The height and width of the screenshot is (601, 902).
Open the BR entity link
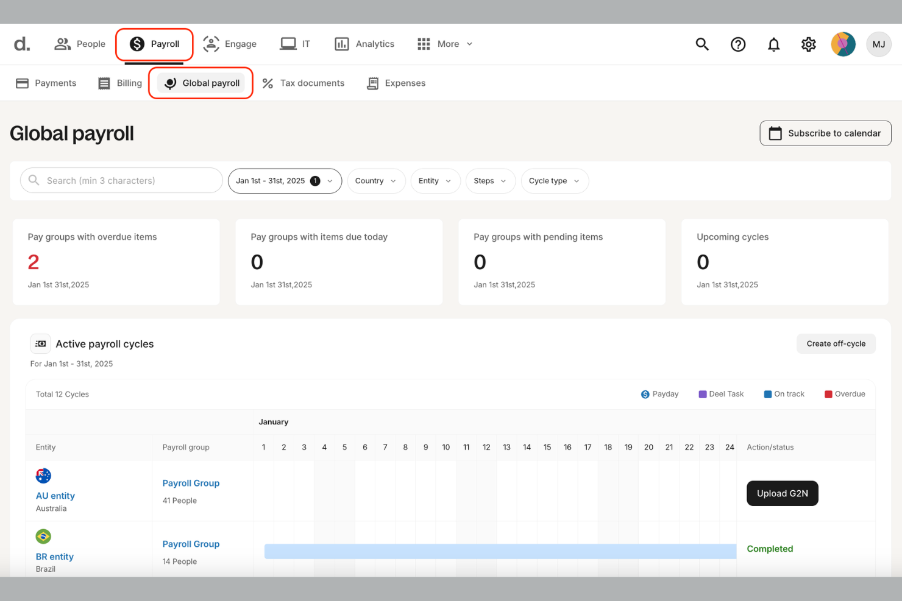point(55,557)
